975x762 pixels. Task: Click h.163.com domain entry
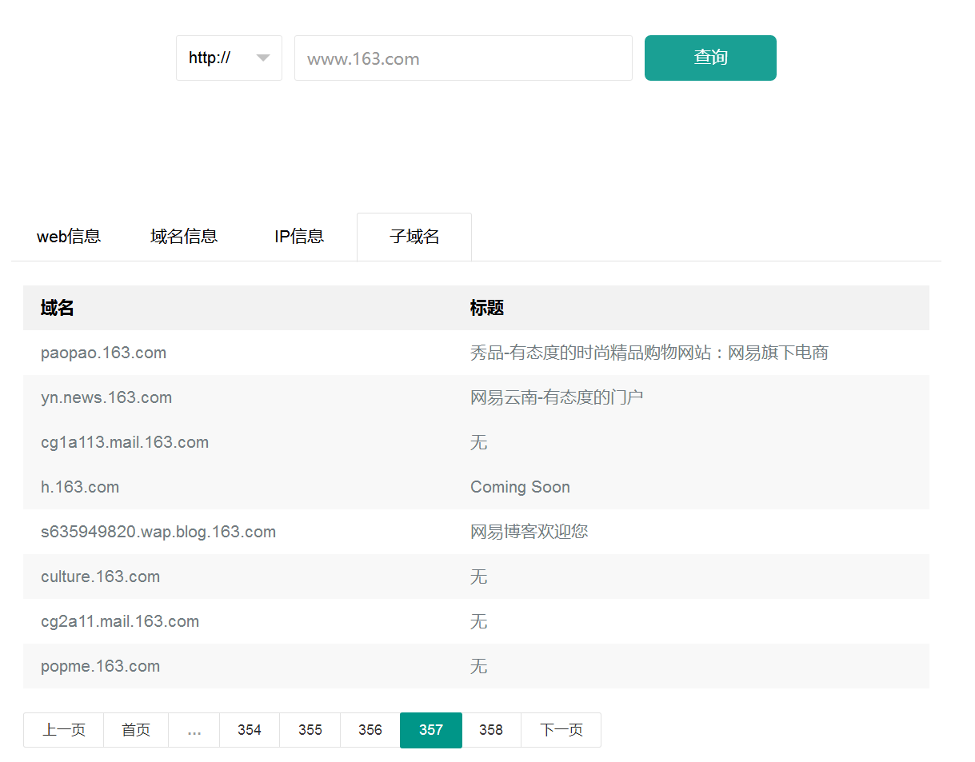(x=80, y=487)
